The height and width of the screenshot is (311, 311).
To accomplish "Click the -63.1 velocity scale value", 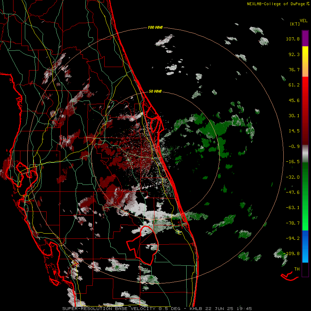I will (x=293, y=208).
